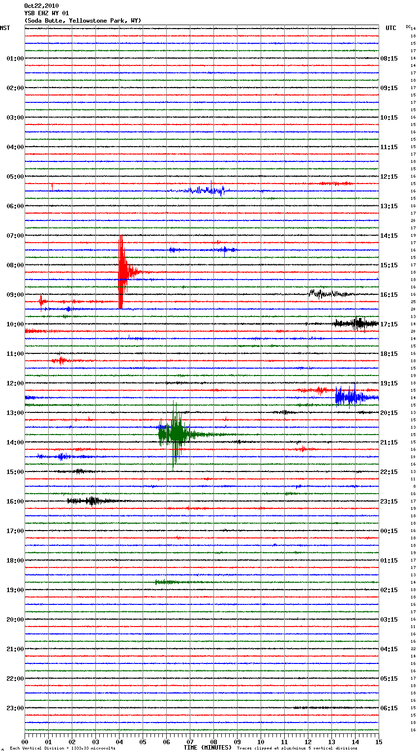Click the Soda Butte, Yellowstone Park location title

tap(83, 21)
